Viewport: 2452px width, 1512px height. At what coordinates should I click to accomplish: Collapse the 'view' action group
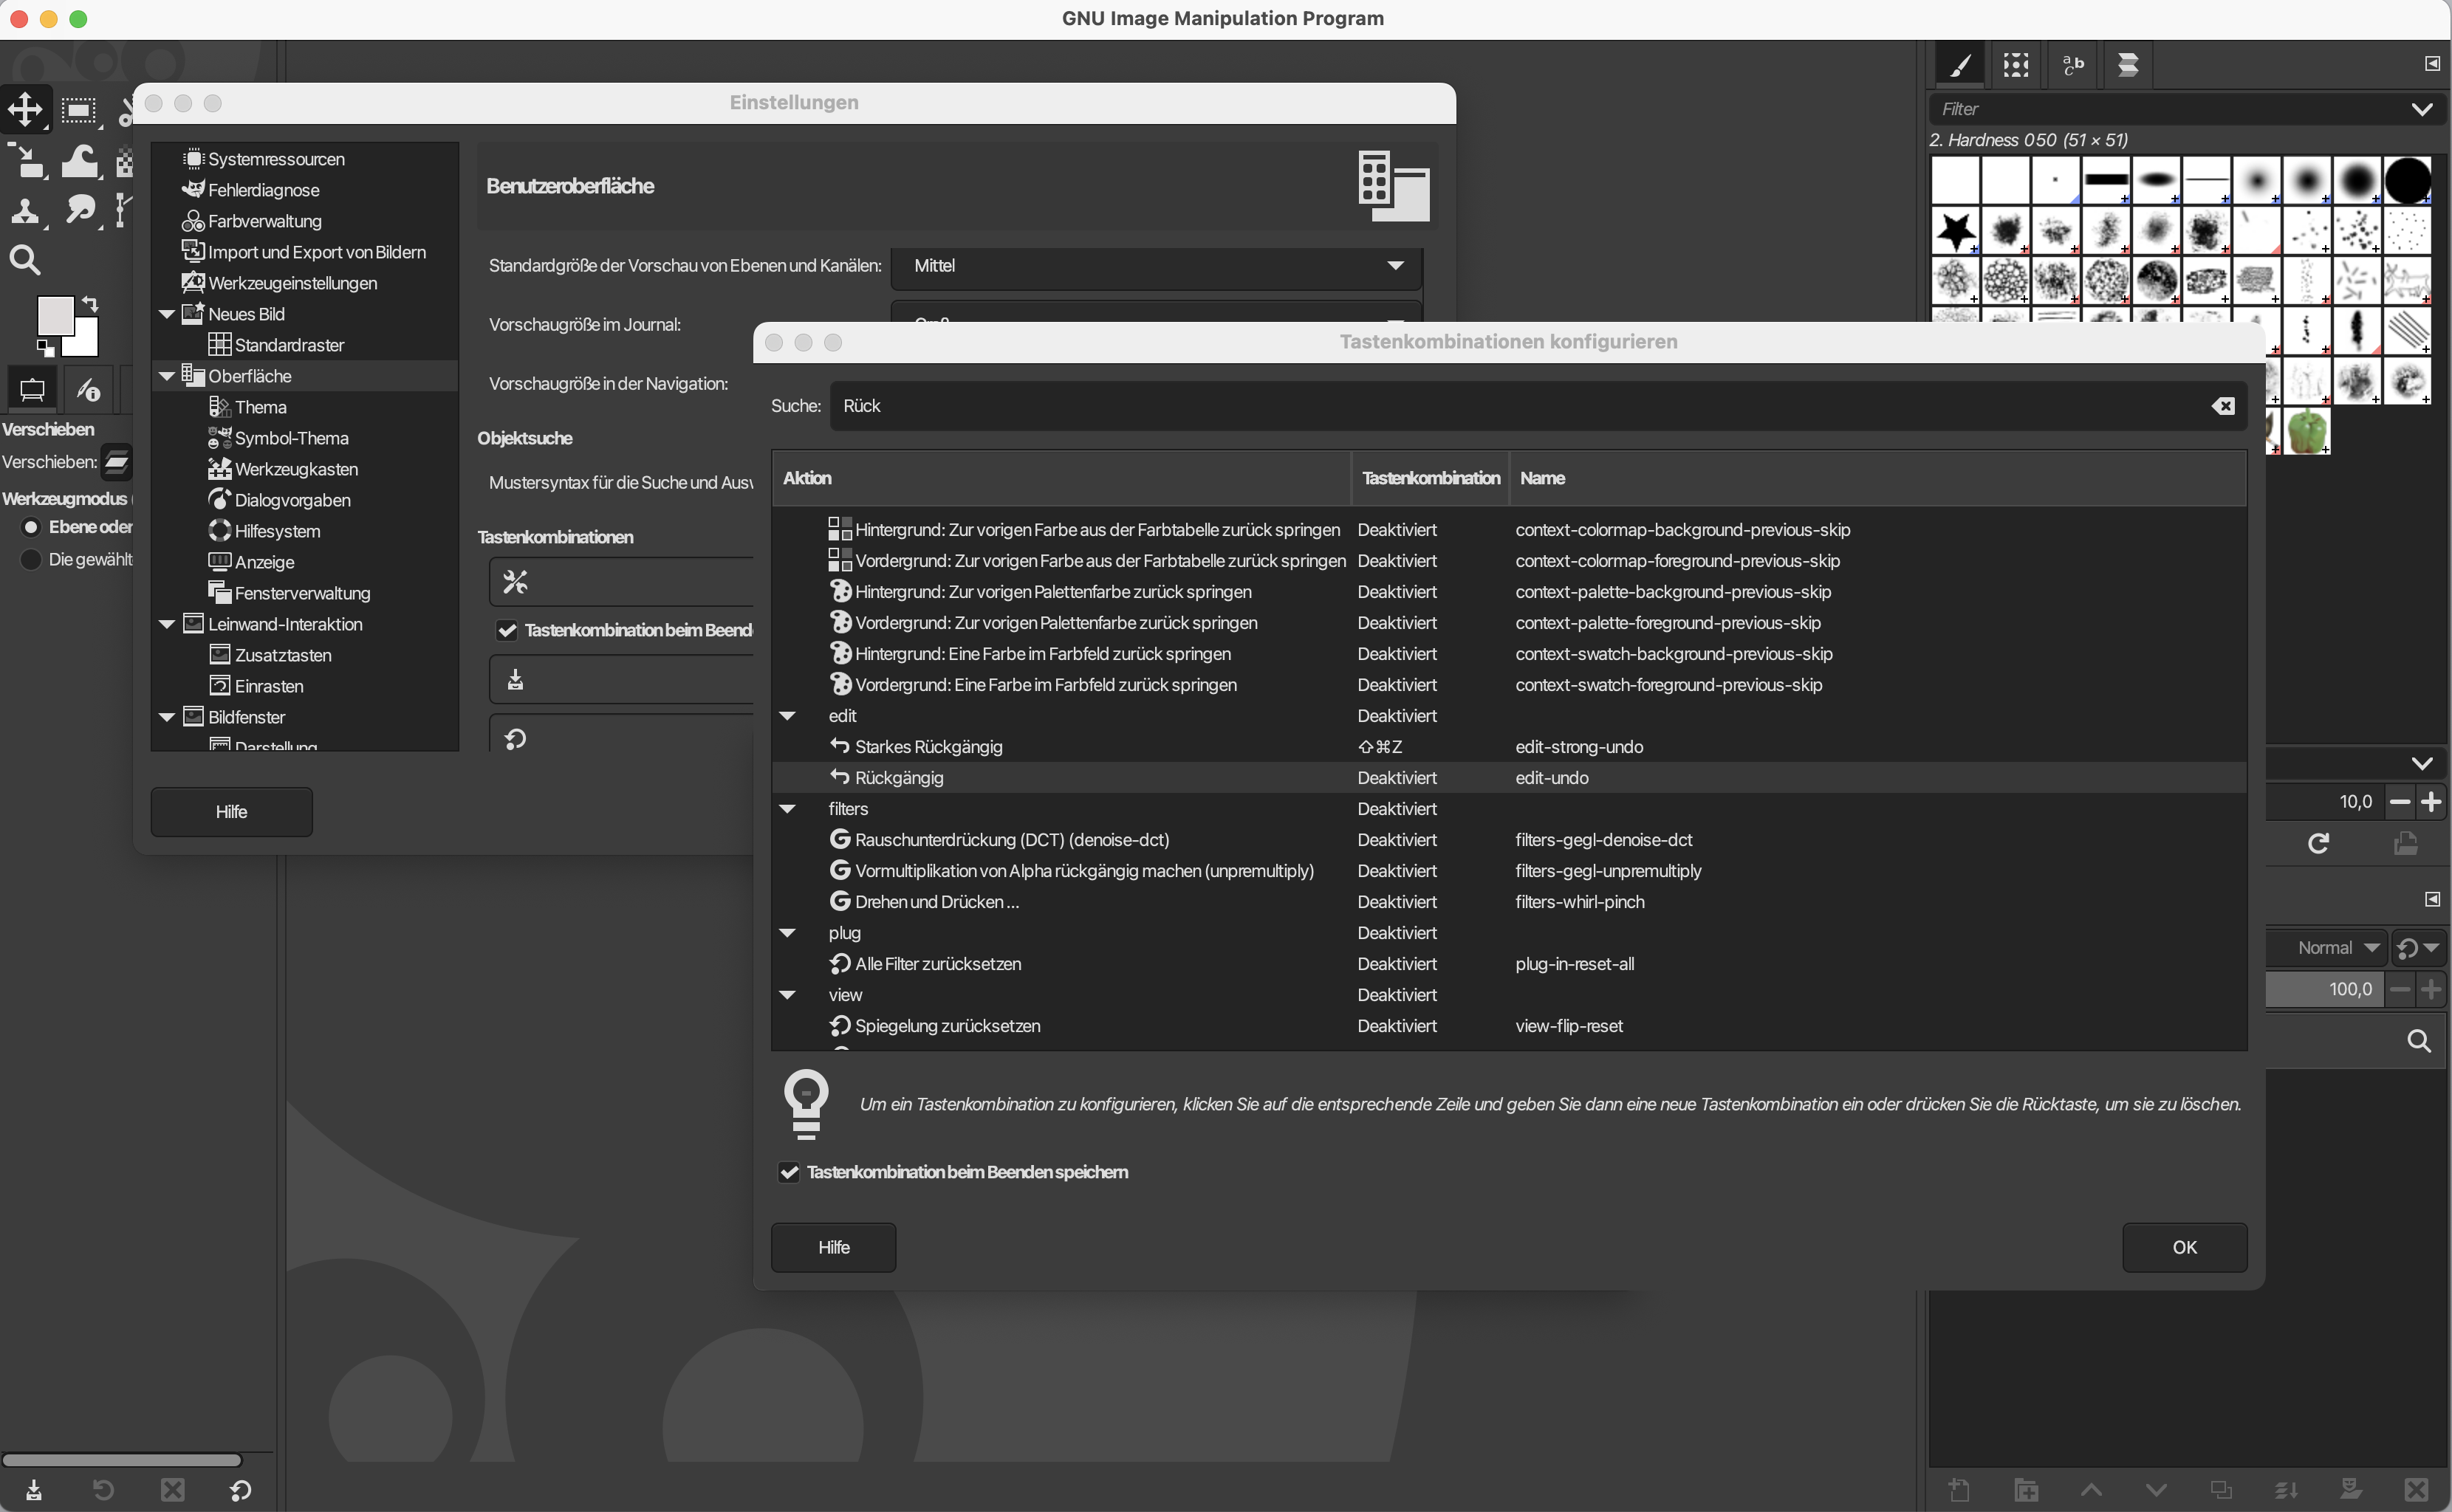[x=787, y=995]
